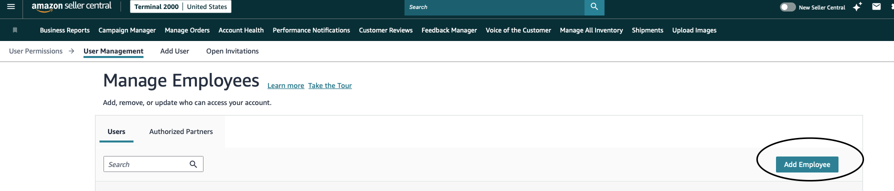The image size is (894, 191).
Task: Go to Manage All Inventory
Action: tap(591, 30)
